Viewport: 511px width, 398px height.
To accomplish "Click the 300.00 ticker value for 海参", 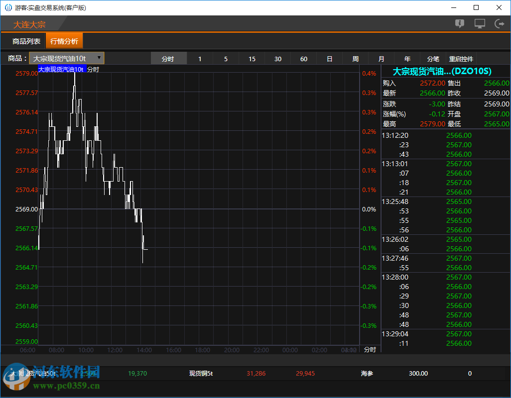I will click(x=418, y=374).
